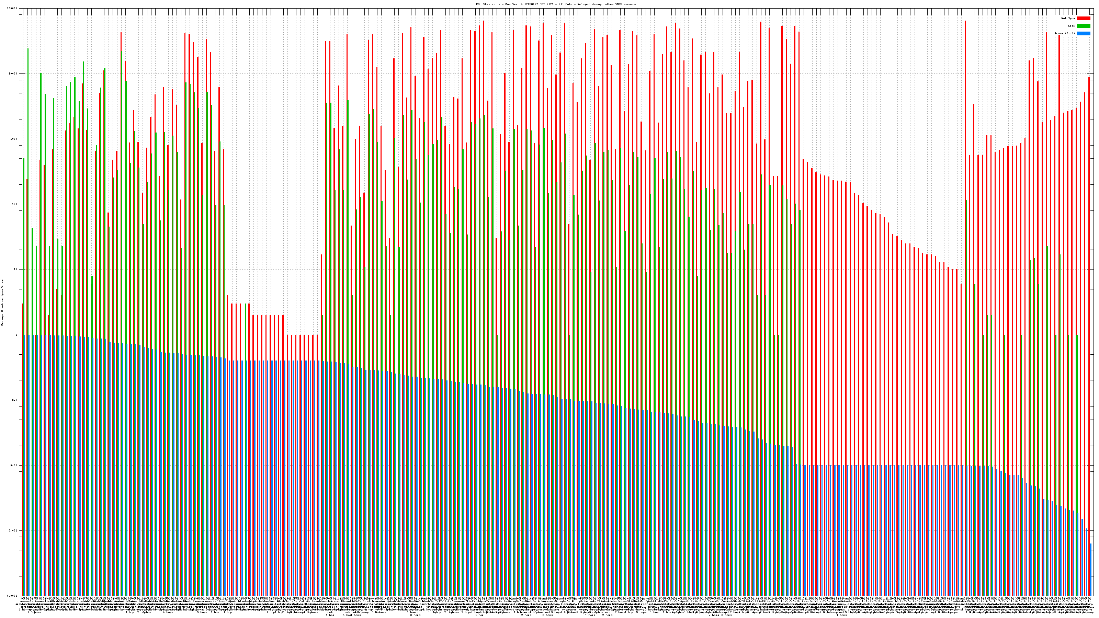This screenshot has width=1099, height=618.
Task: Click the 0.01 y-axis tick label
Action: point(14,465)
